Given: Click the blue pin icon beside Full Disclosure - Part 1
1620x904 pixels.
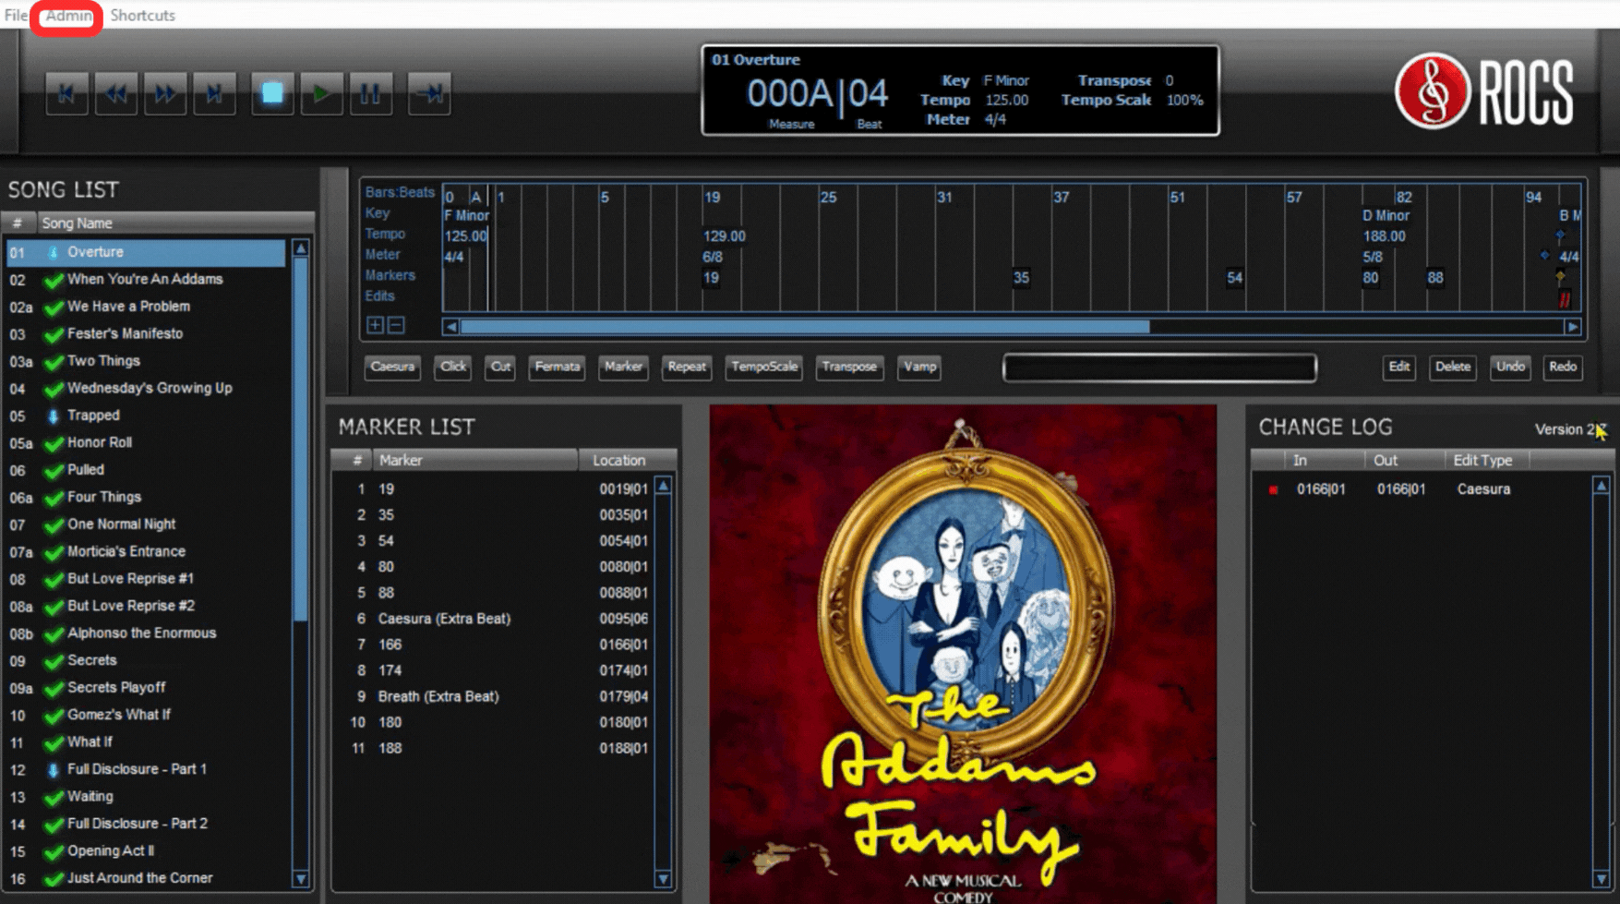Looking at the screenshot, I should 54,769.
